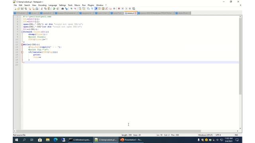Click vertical scrollbar up arrow

click(240, 17)
